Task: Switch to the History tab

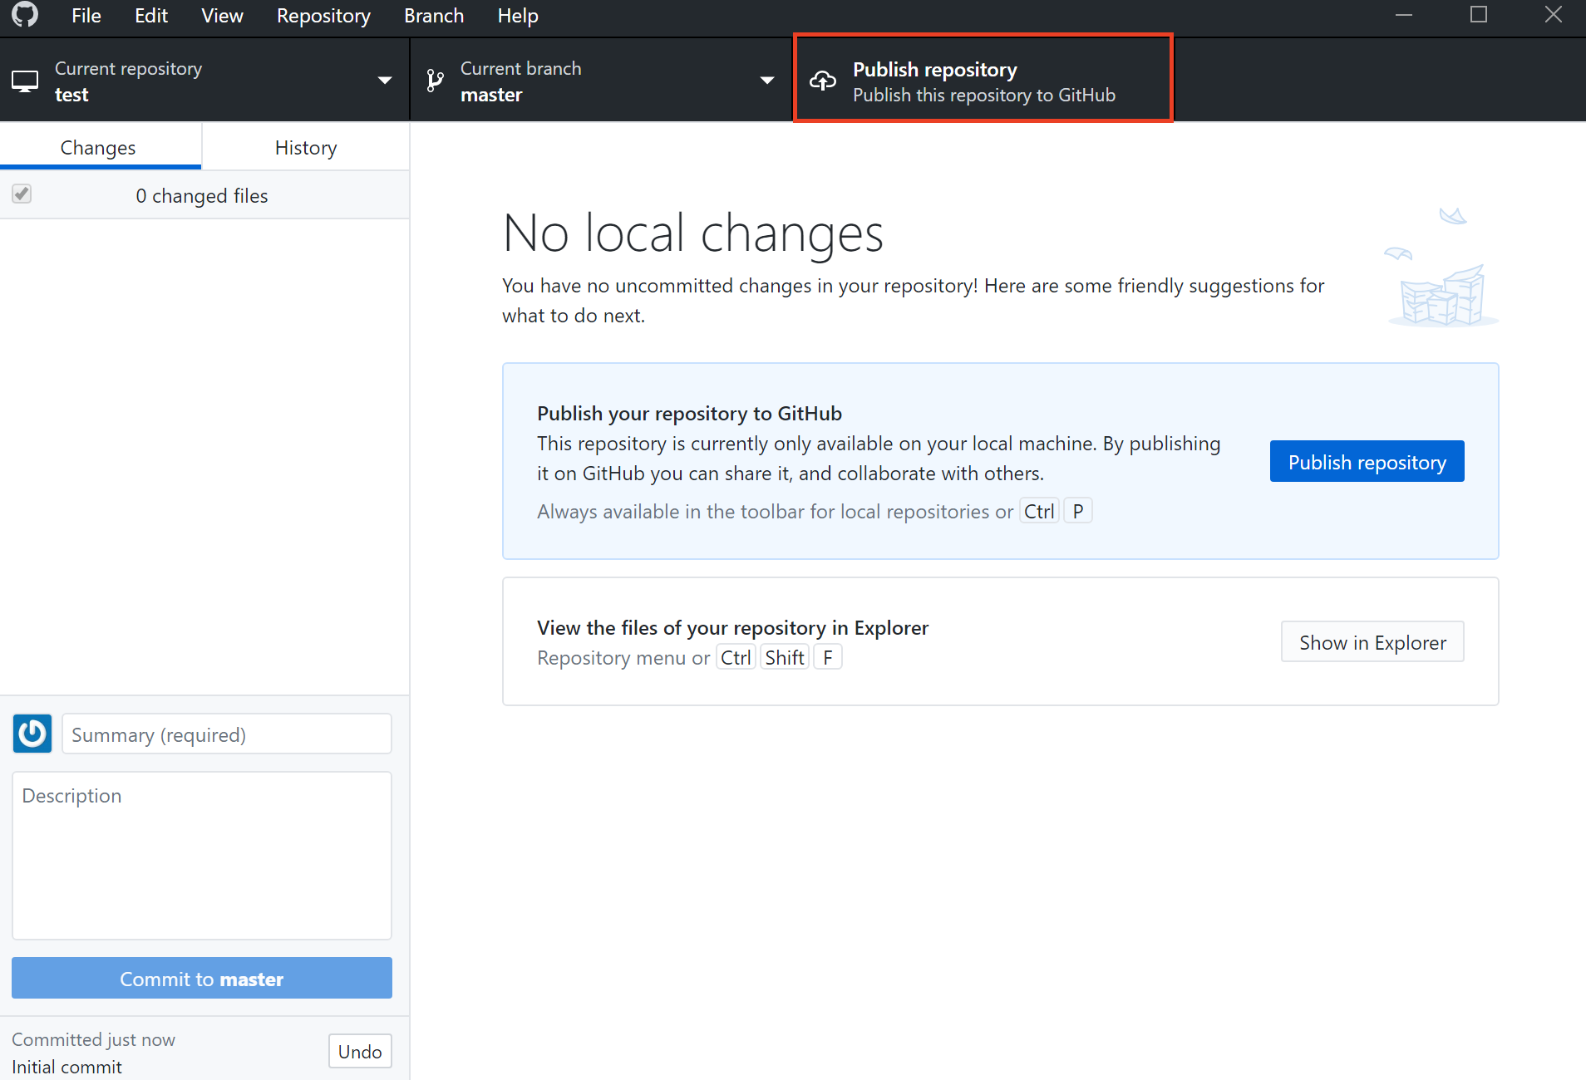Action: [x=306, y=147]
